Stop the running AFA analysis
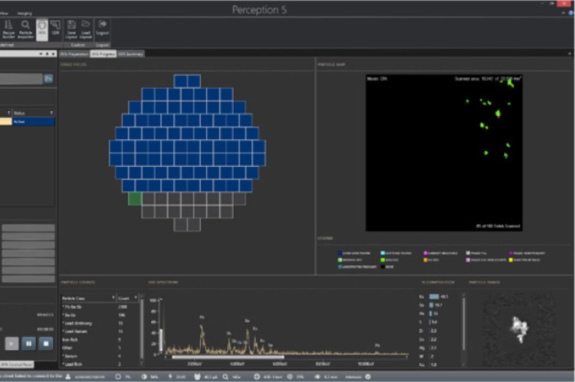 pos(46,344)
